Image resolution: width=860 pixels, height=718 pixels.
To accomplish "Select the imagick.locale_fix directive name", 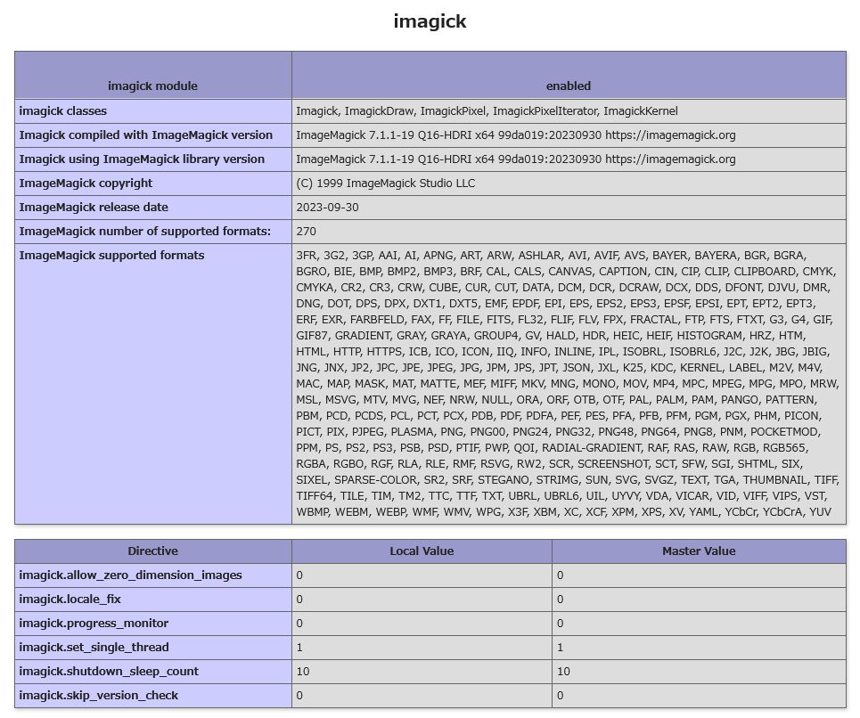I will coord(70,599).
